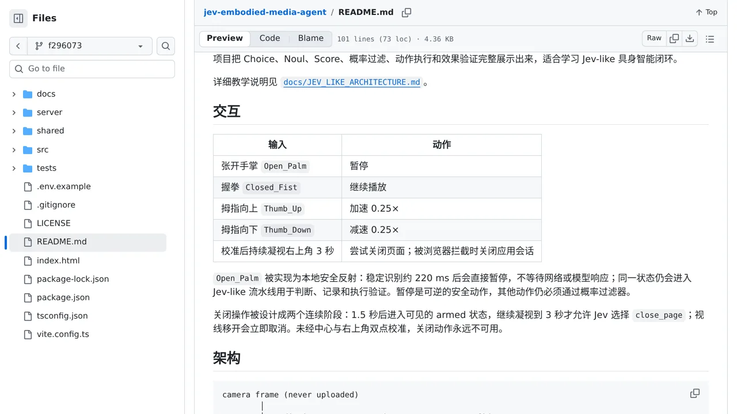Screen dimensions: 737x414
Task: Open the index.html file
Action: [x=58, y=260]
